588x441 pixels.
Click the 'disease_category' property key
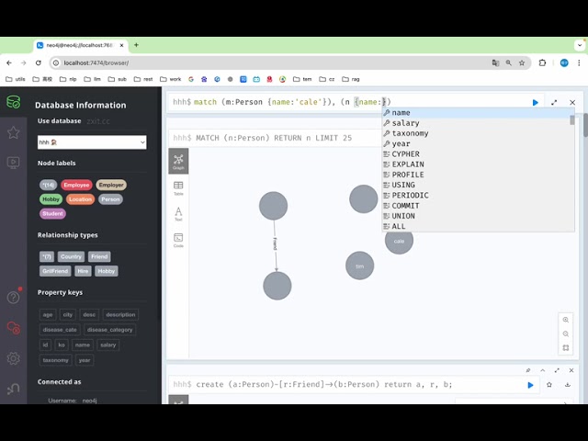pos(109,330)
